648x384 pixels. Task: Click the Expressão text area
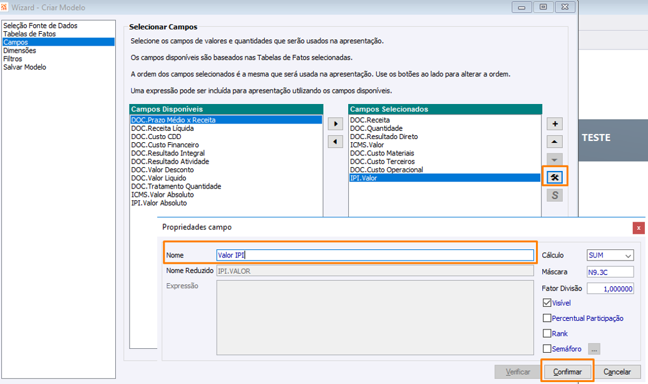(x=375, y=318)
